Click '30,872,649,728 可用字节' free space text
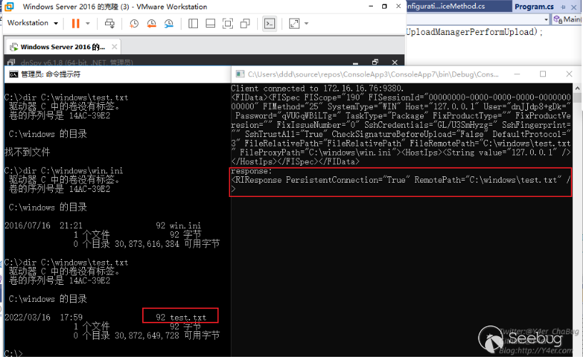583x359 pixels. (167, 335)
